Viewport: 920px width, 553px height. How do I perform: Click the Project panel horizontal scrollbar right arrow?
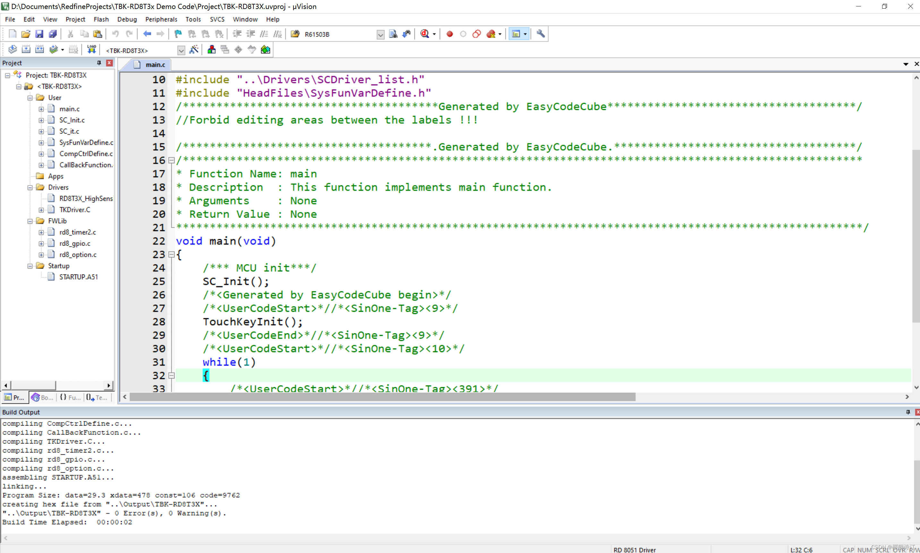(x=108, y=385)
